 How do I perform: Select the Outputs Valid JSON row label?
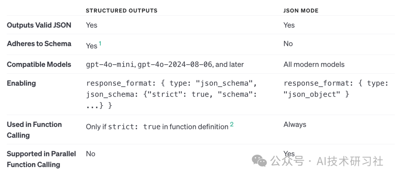(x=39, y=25)
